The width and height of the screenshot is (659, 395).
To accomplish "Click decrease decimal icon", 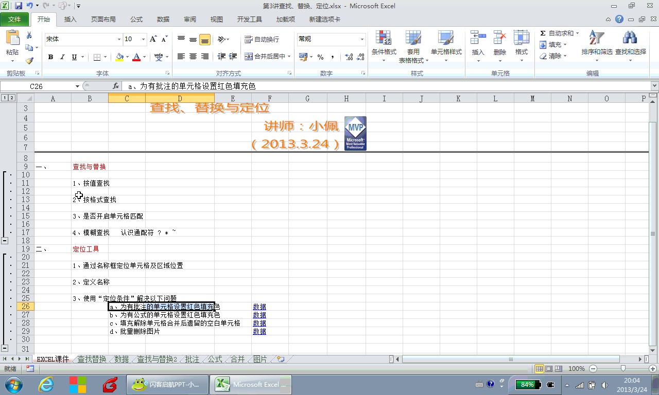I will [361, 57].
